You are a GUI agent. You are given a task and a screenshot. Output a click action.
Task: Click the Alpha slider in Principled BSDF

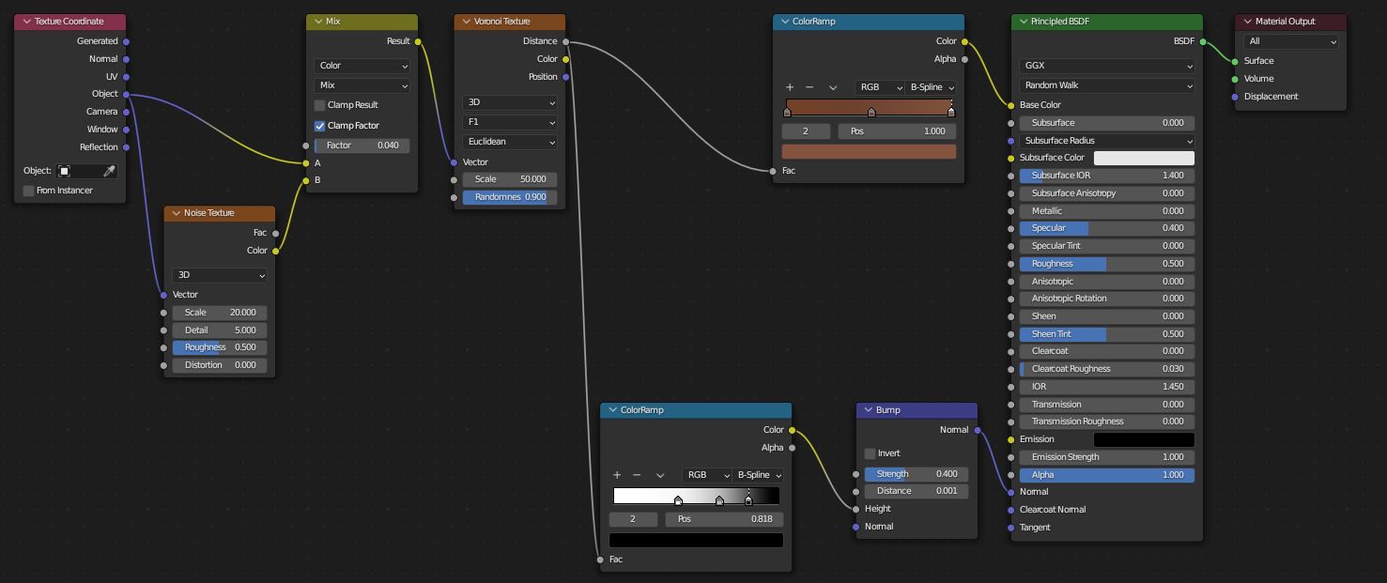1107,475
